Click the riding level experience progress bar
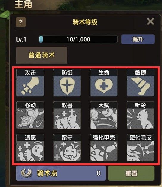This screenshot has height=187, width=162. tap(78, 39)
